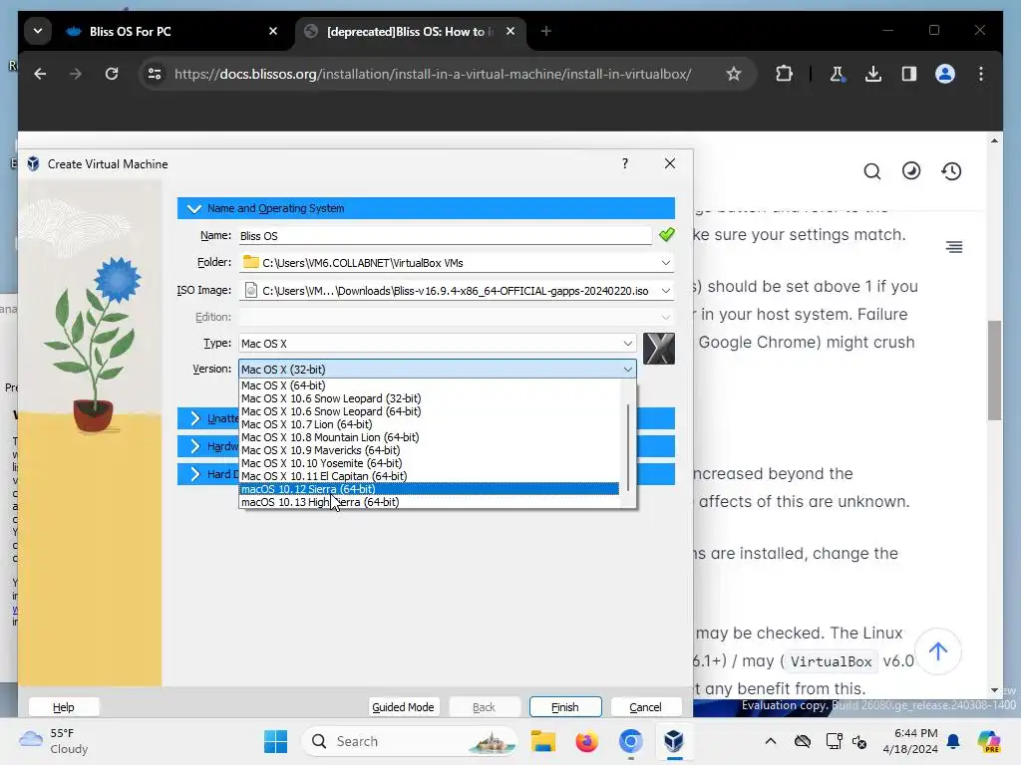
Task: Open Windows Start menu
Action: (275, 741)
